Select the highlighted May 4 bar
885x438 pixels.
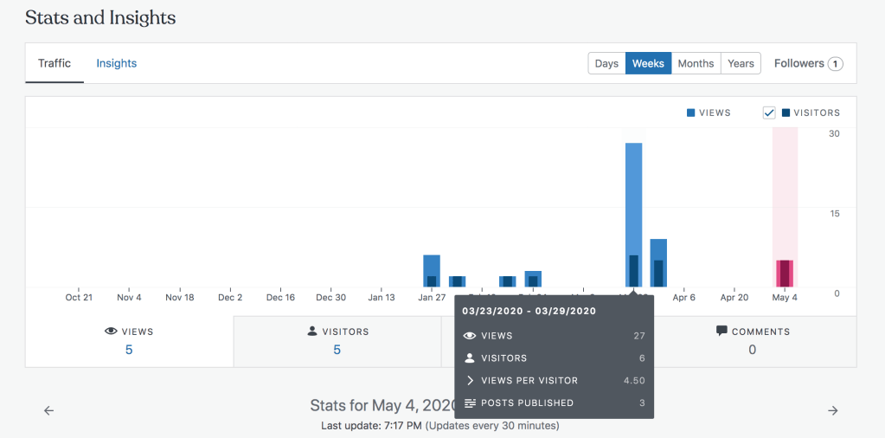785,273
